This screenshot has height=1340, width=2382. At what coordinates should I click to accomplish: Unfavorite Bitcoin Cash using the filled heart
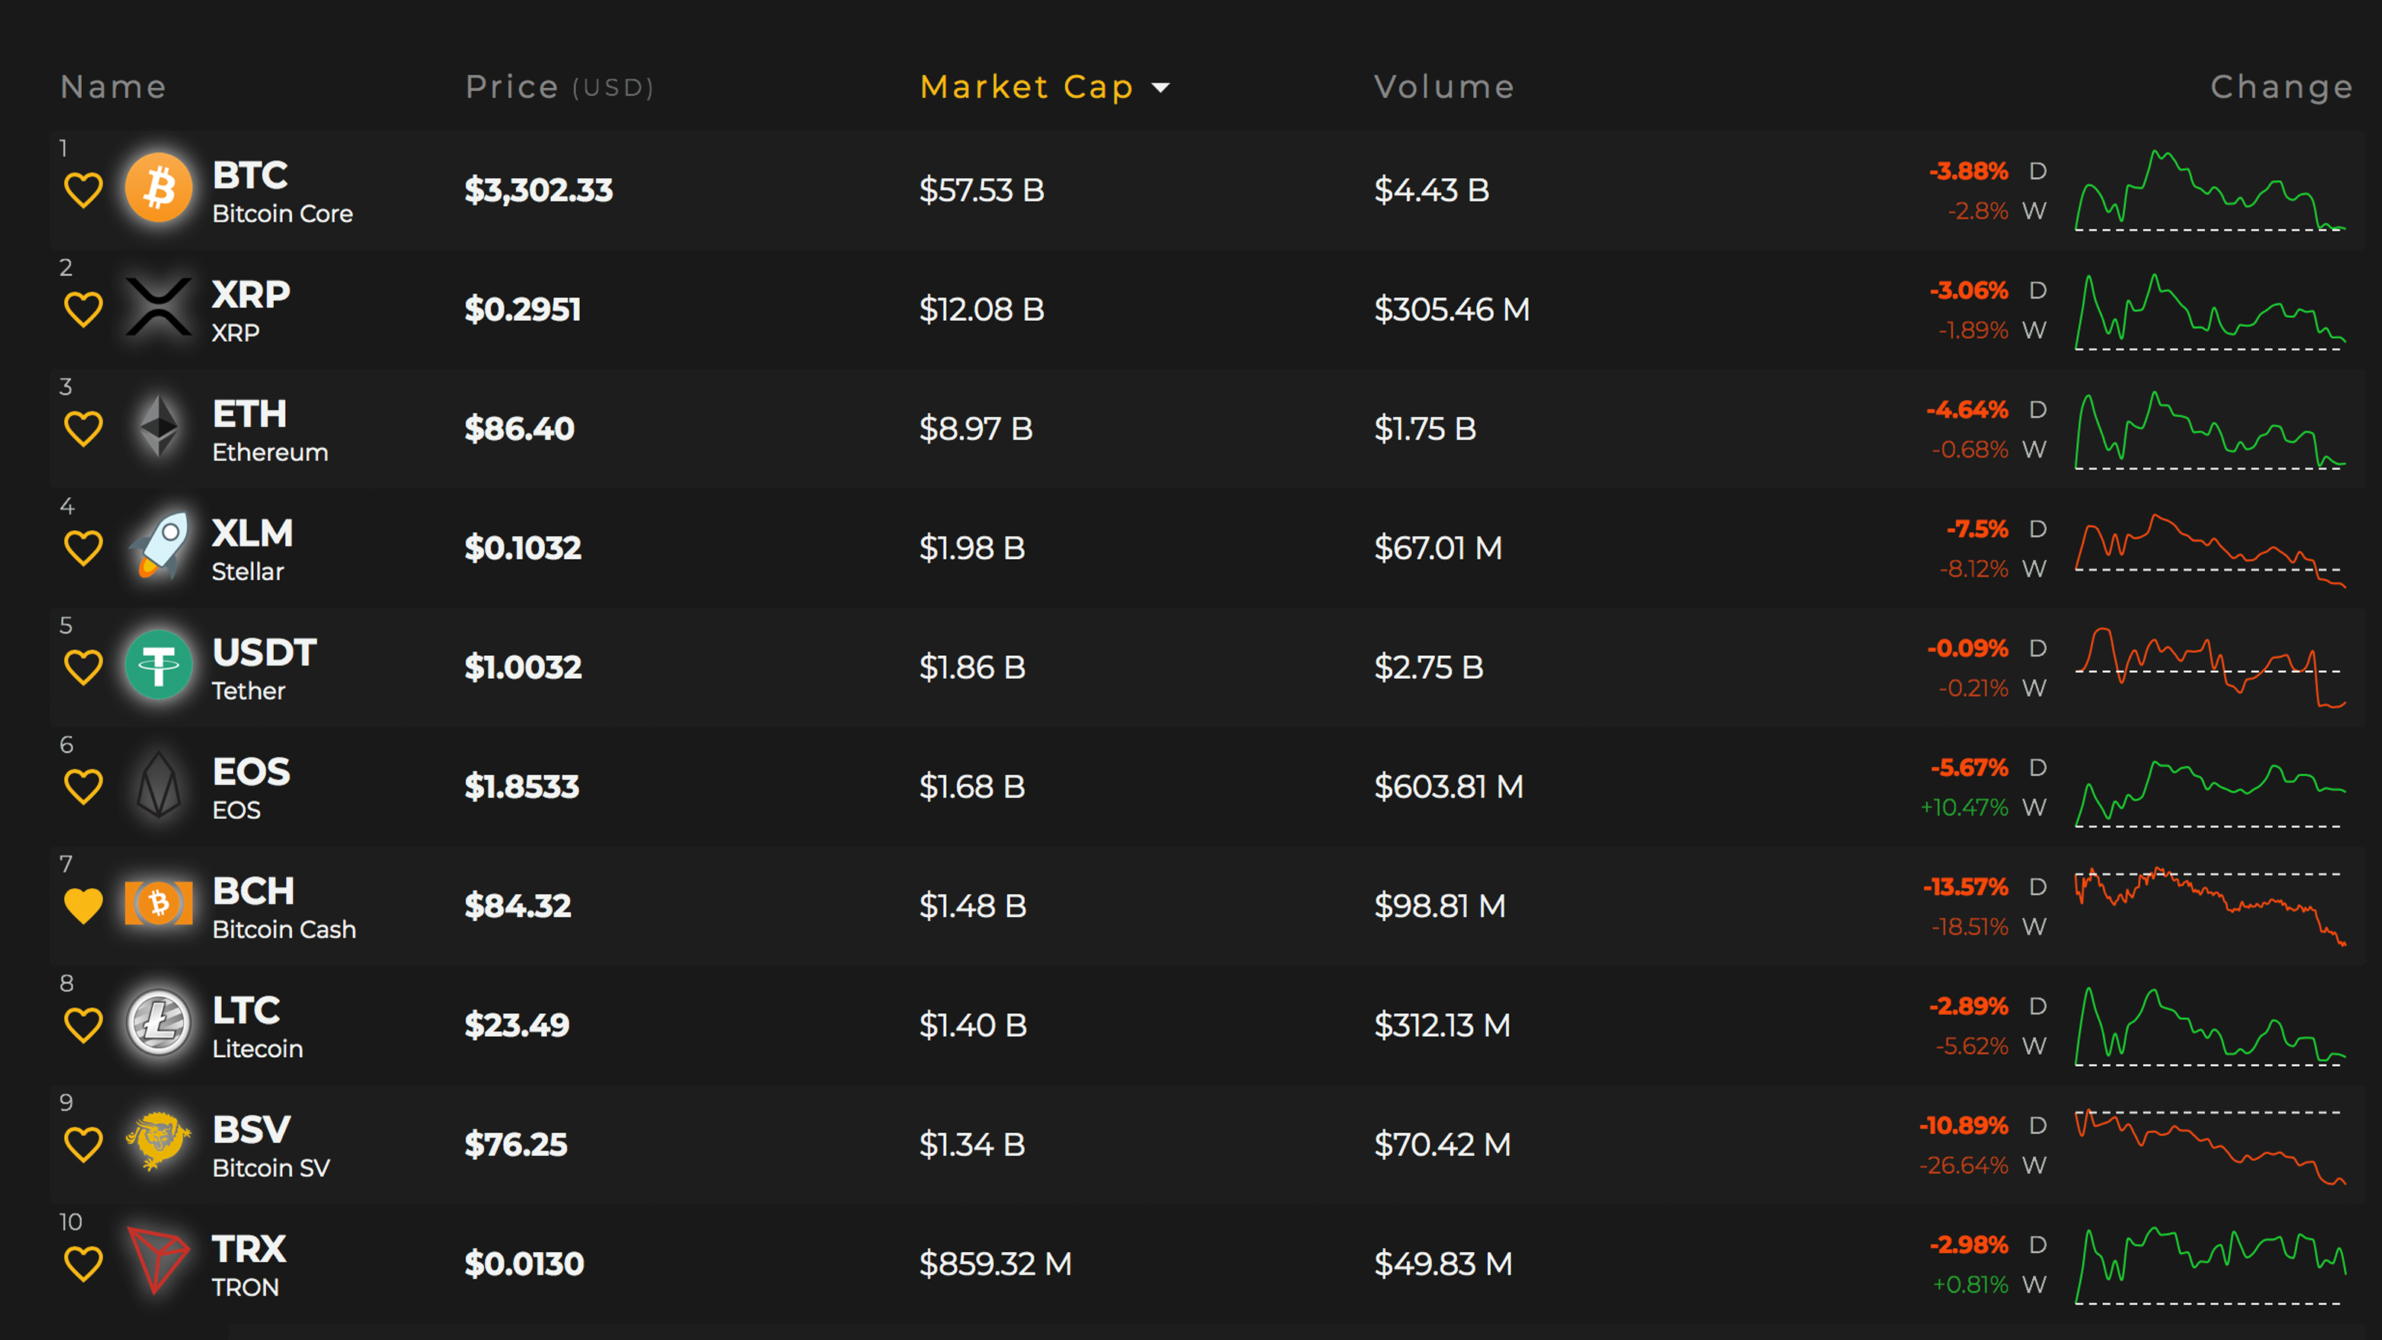coord(83,906)
